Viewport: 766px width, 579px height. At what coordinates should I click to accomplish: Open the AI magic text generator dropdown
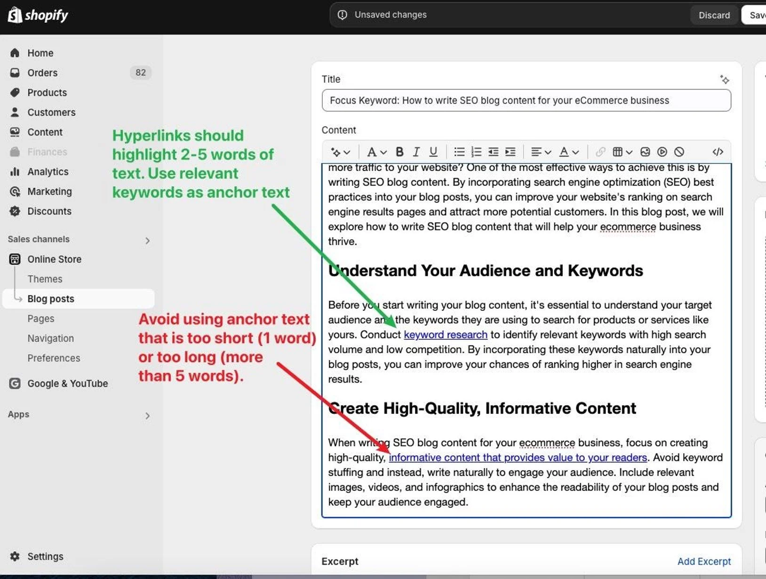341,152
